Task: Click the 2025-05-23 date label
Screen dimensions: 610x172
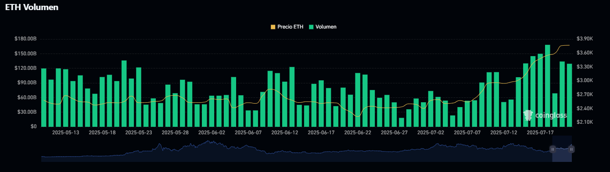Action: (x=139, y=132)
